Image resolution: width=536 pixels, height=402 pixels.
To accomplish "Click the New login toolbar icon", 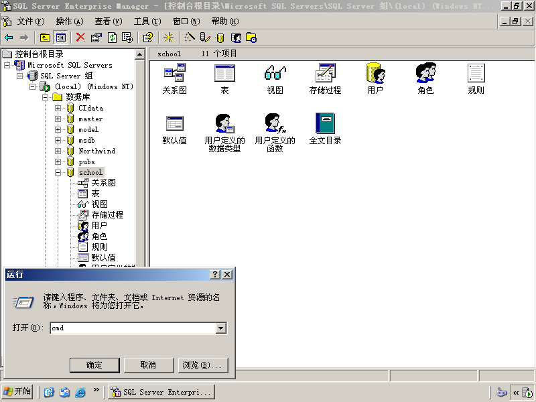I will (x=236, y=38).
